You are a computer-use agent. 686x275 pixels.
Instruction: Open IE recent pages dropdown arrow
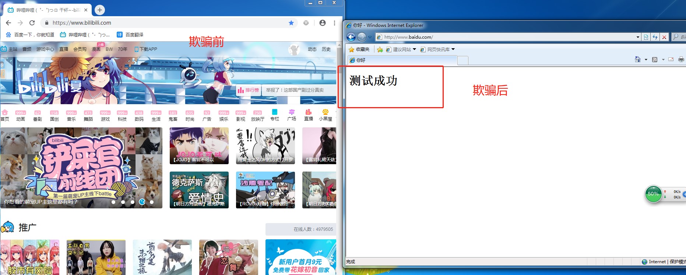point(370,37)
